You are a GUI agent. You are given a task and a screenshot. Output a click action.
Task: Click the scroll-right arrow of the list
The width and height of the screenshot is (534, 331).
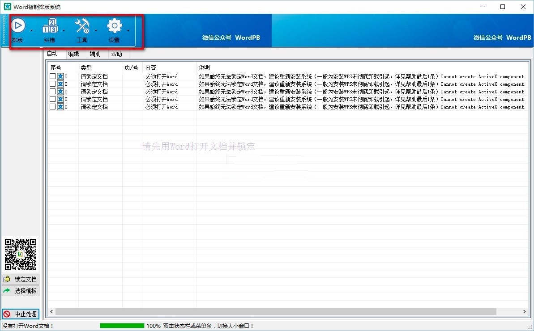tap(524, 312)
